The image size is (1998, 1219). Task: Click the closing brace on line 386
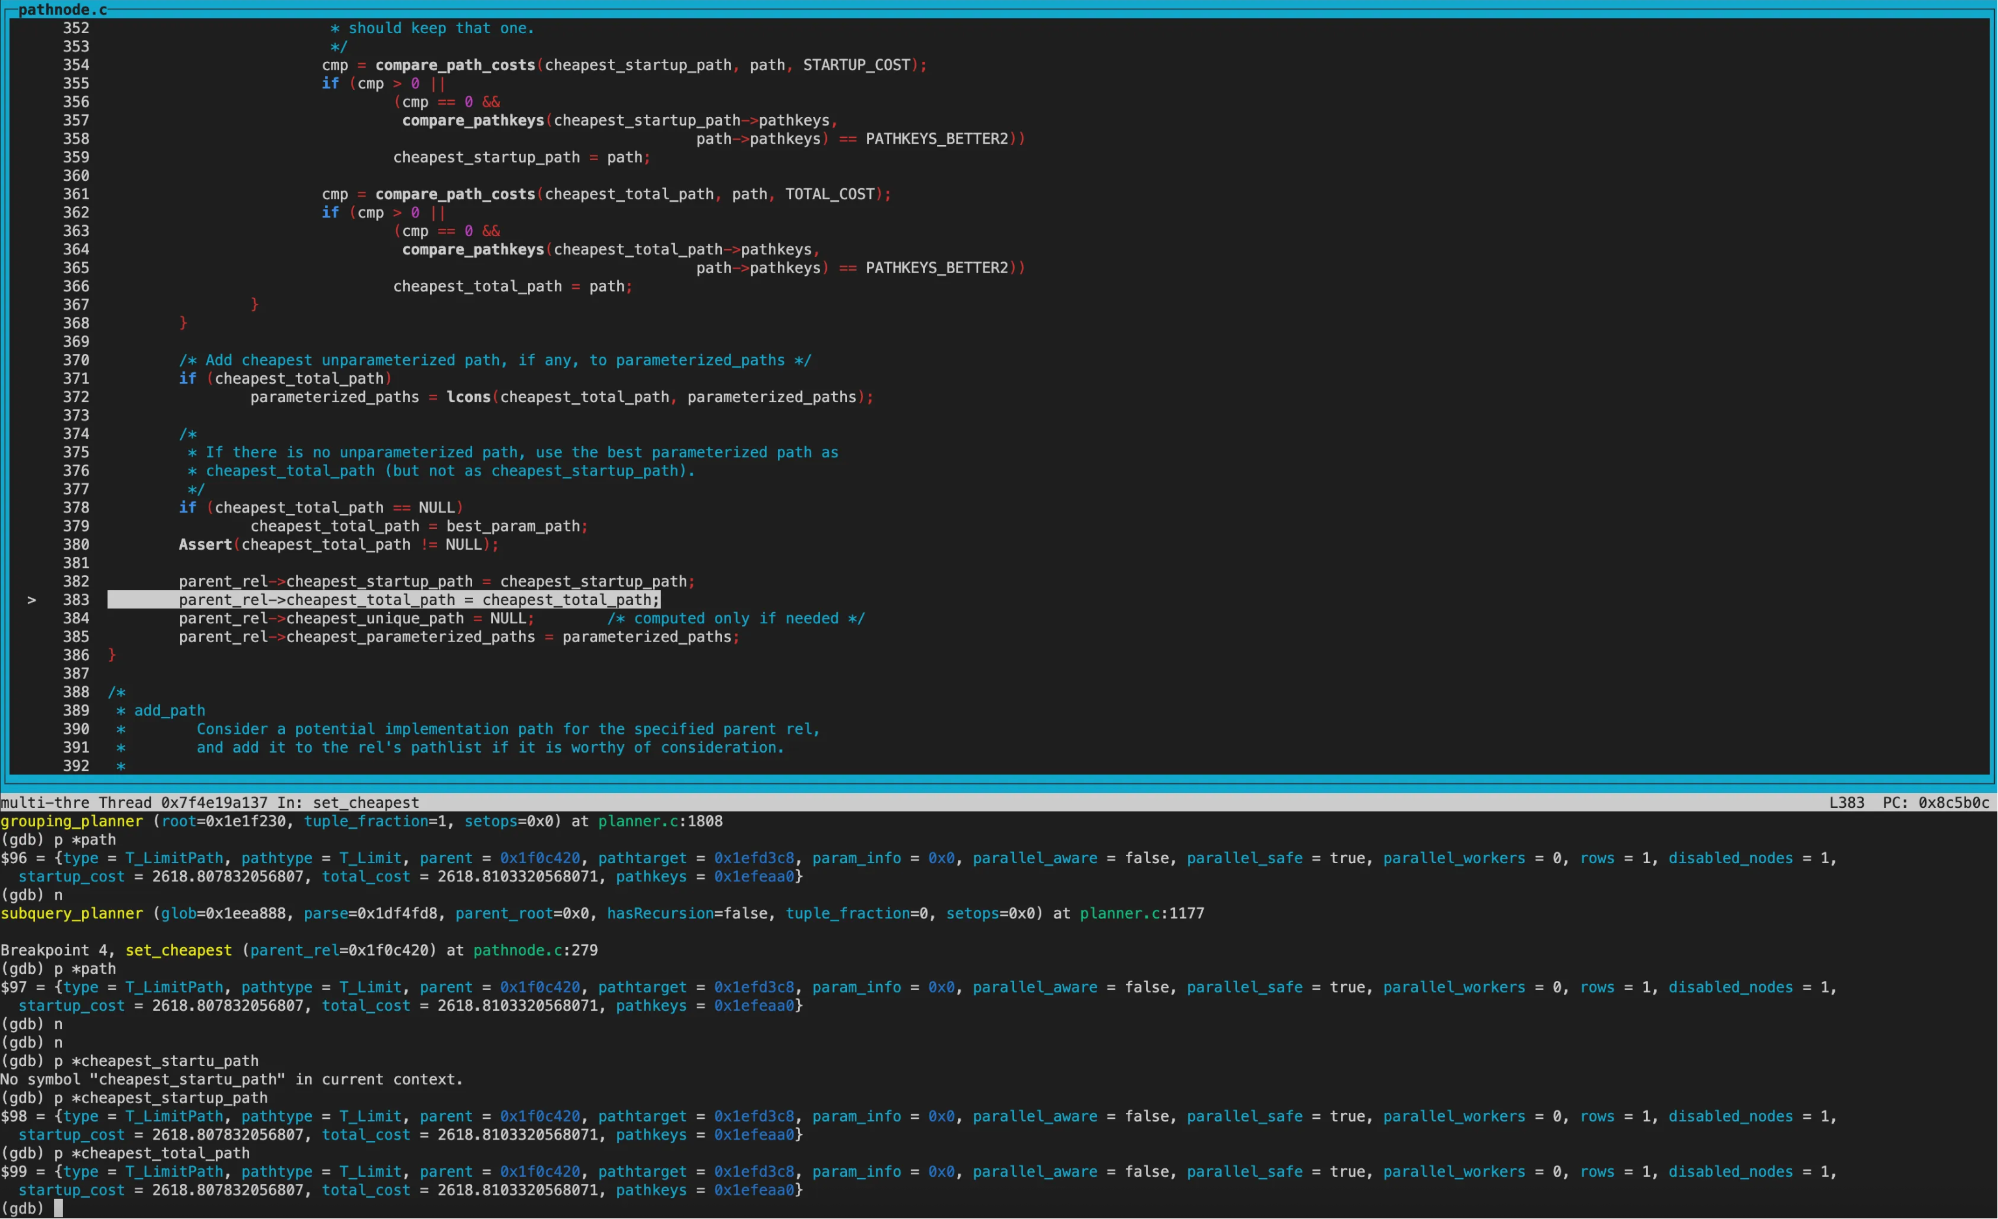coord(112,655)
